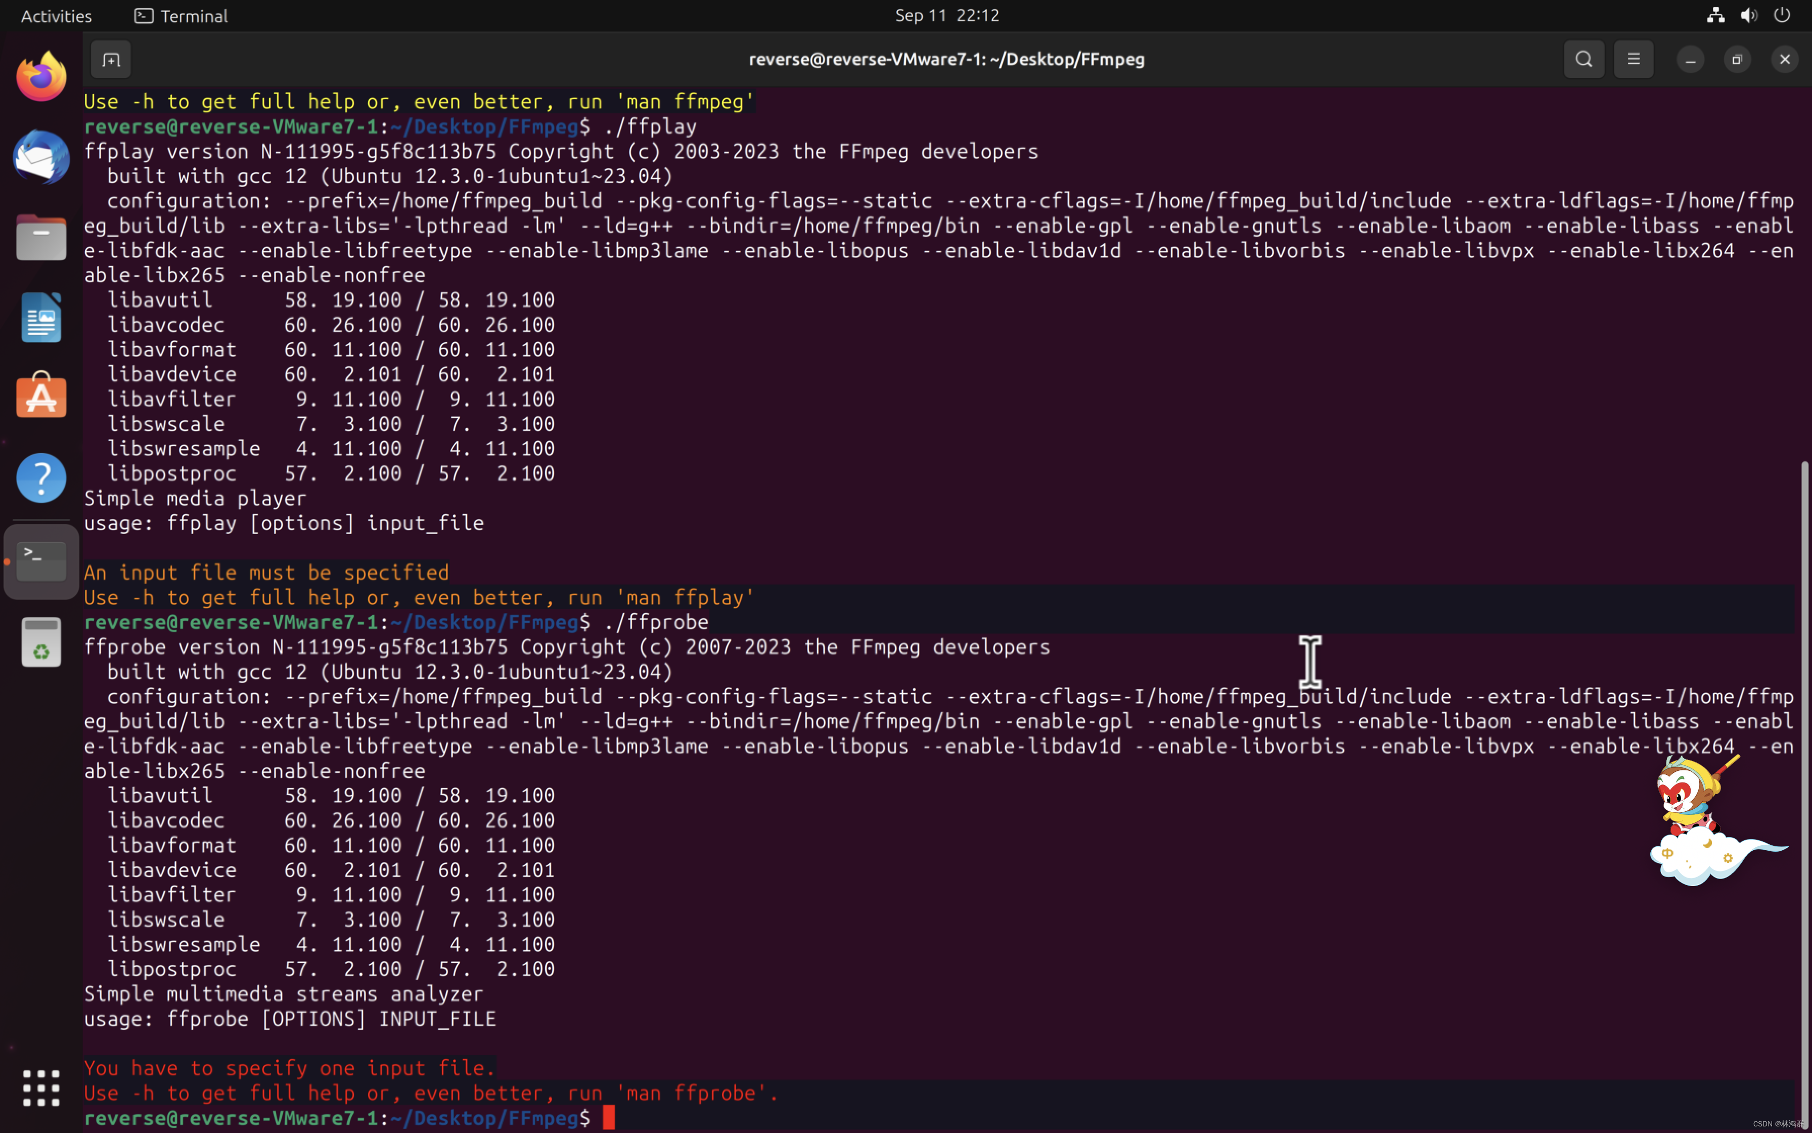Open the clock showing Sep 11 22:12
The height and width of the screenshot is (1133, 1812).
pyautogui.click(x=947, y=16)
